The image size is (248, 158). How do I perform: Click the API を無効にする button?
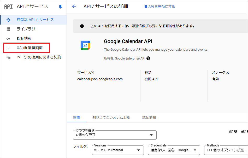[x=160, y=7]
